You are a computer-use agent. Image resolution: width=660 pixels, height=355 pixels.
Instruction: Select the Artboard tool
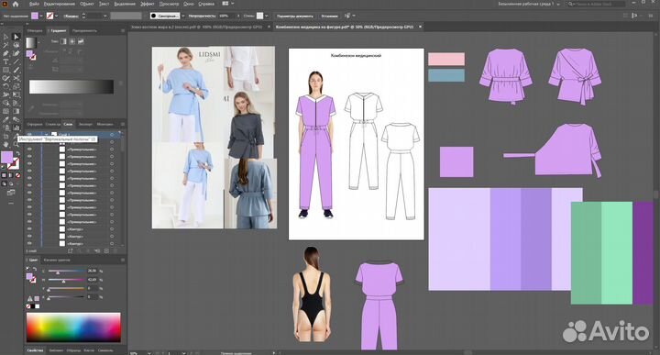click(5, 136)
